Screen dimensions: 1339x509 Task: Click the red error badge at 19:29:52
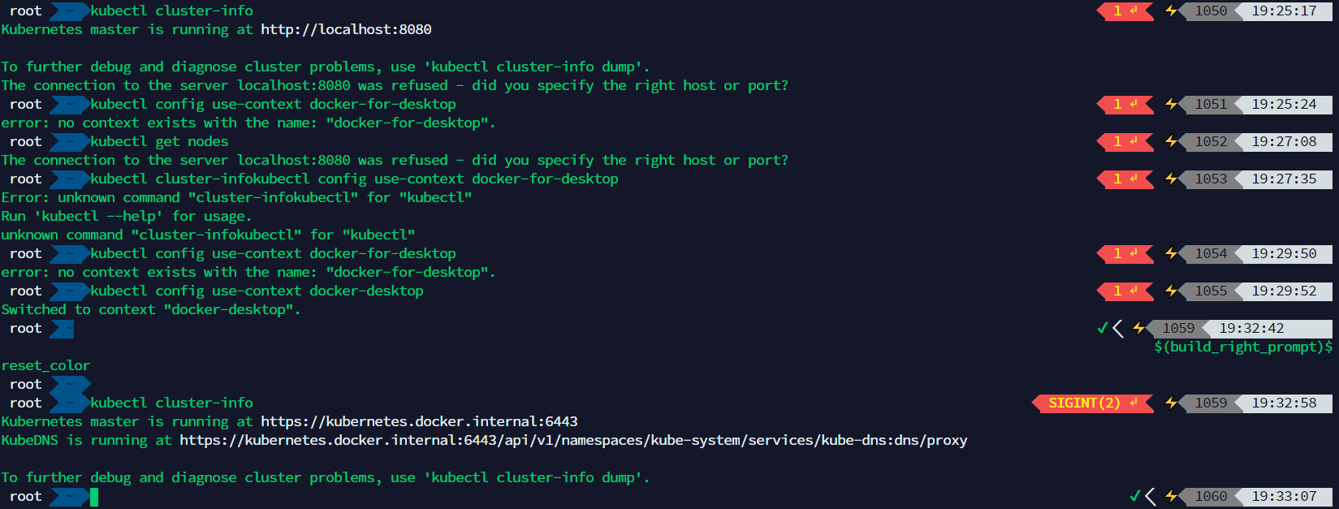pyautogui.click(x=1125, y=291)
